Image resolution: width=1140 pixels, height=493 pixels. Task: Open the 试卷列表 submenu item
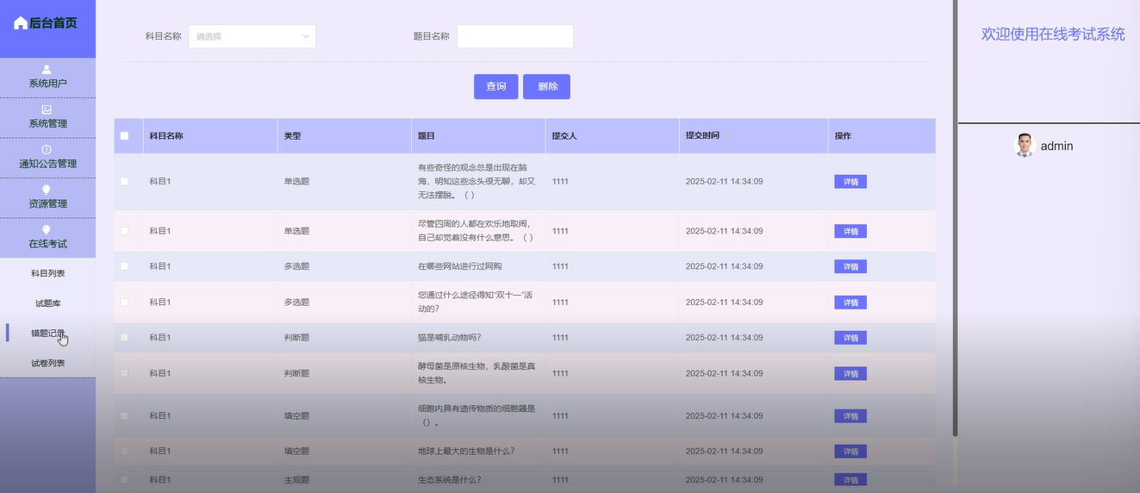click(x=47, y=363)
